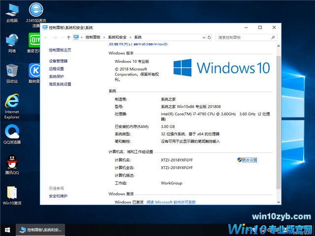Click scrollbar up arrow in System window
315x236 pixels.
point(279,46)
